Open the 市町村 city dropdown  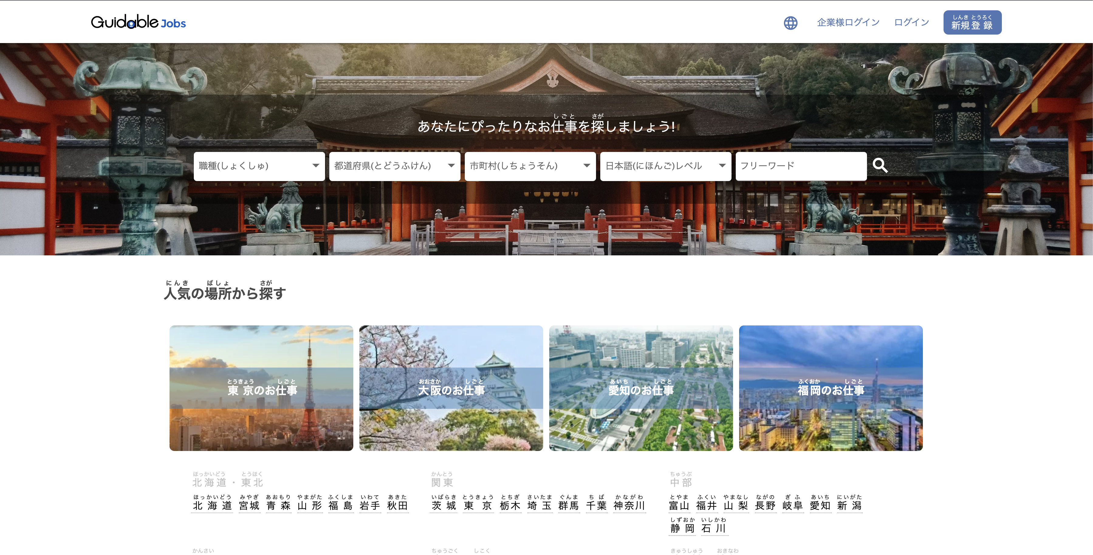coord(530,166)
